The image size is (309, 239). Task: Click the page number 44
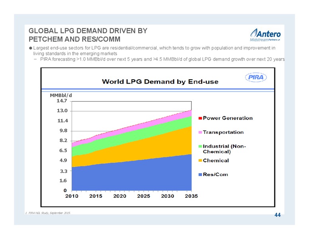pyautogui.click(x=278, y=215)
